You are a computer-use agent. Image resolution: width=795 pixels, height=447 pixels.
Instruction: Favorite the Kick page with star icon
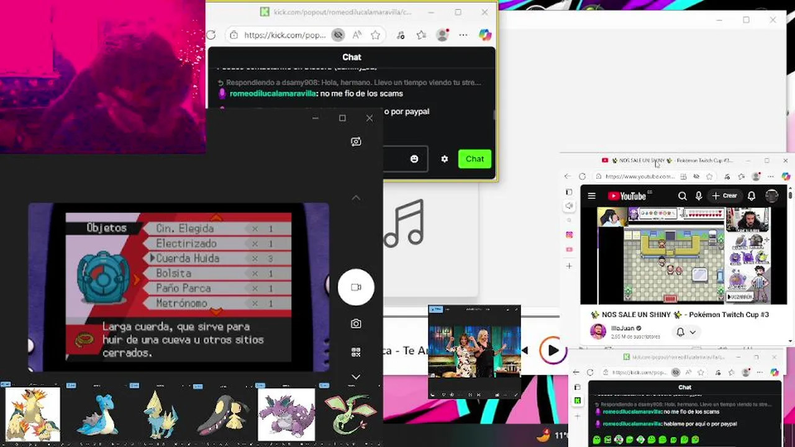point(375,35)
